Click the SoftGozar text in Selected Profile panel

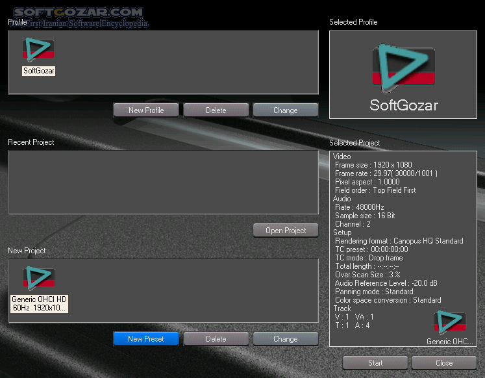coord(403,105)
